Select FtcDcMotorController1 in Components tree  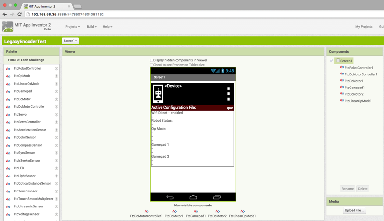[361, 74]
